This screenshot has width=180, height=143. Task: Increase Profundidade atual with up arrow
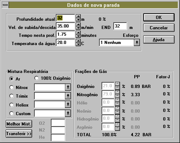pos(78,16)
